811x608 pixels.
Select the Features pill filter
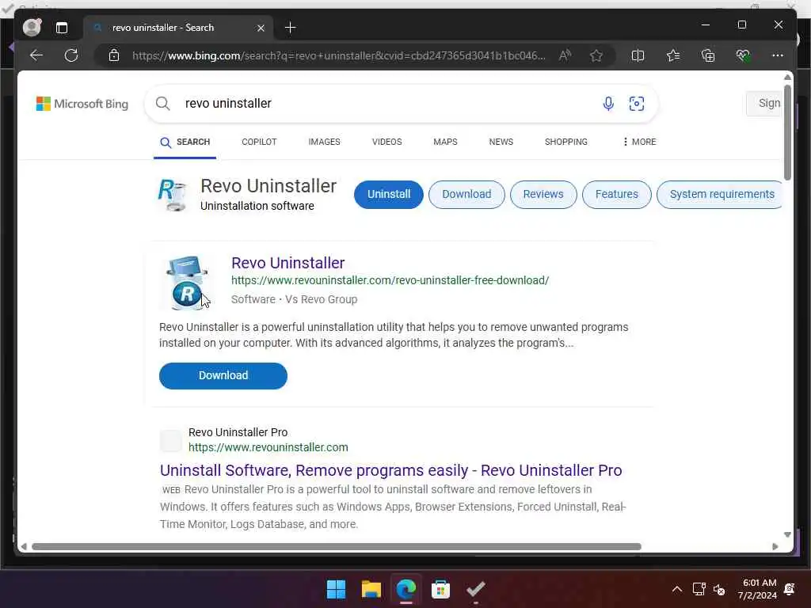tap(616, 195)
